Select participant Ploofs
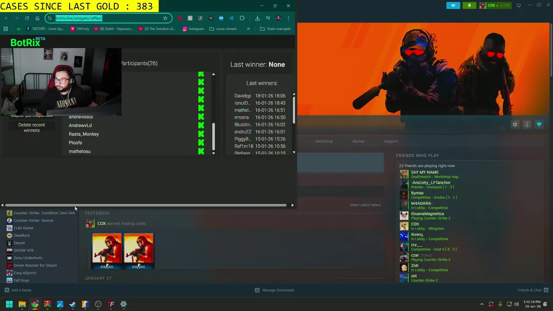The image size is (553, 311). [x=75, y=143]
